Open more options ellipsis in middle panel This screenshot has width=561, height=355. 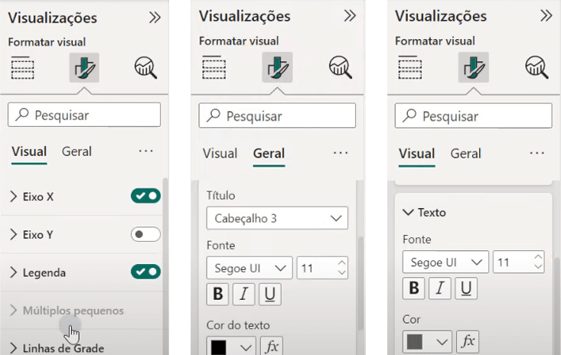pyautogui.click(x=341, y=153)
